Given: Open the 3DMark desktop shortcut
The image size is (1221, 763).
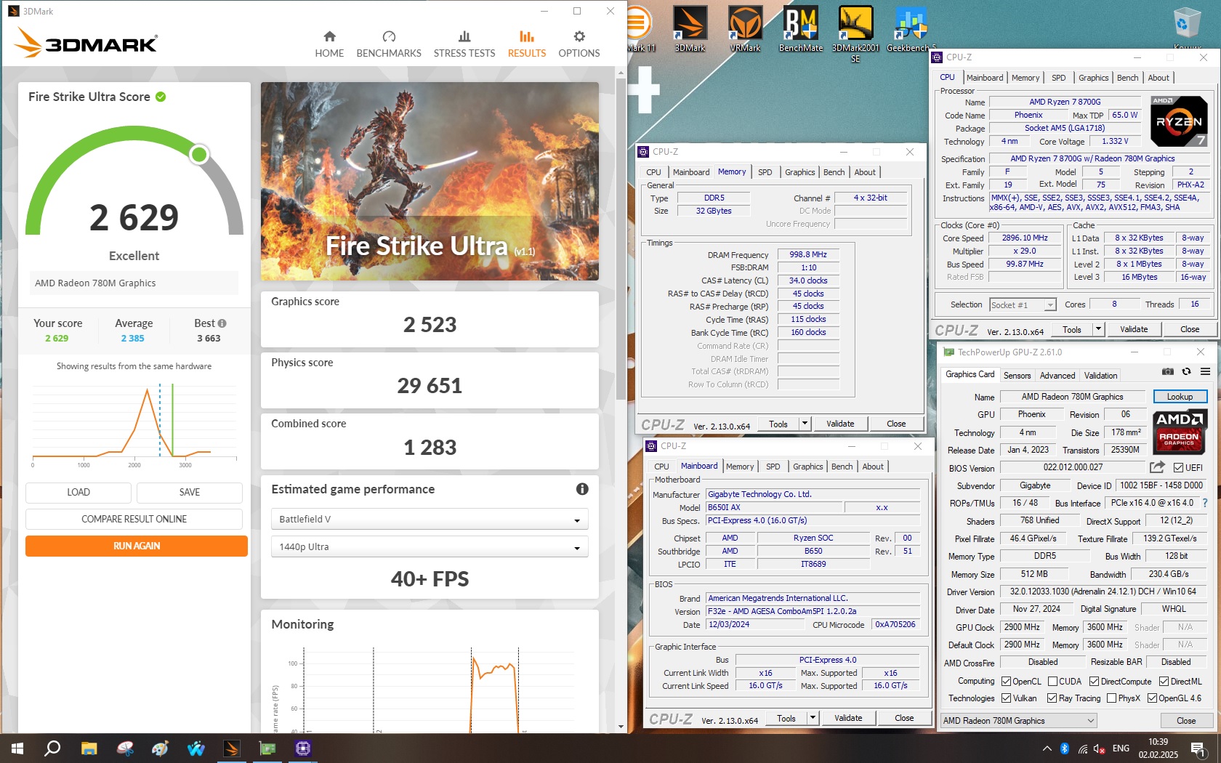Looking at the screenshot, I should [x=690, y=29].
